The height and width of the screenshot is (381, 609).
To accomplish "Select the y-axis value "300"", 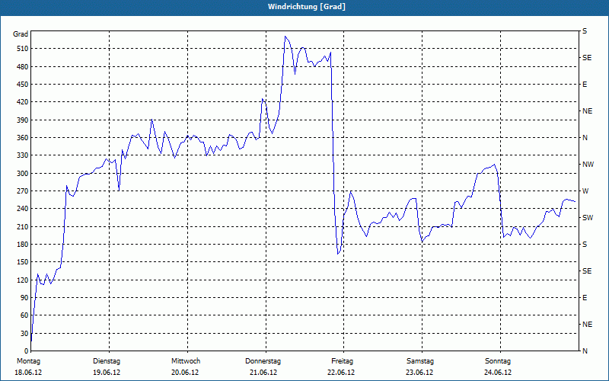I will click(23, 174).
